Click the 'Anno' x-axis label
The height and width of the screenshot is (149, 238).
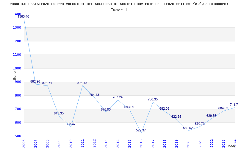(231, 146)
